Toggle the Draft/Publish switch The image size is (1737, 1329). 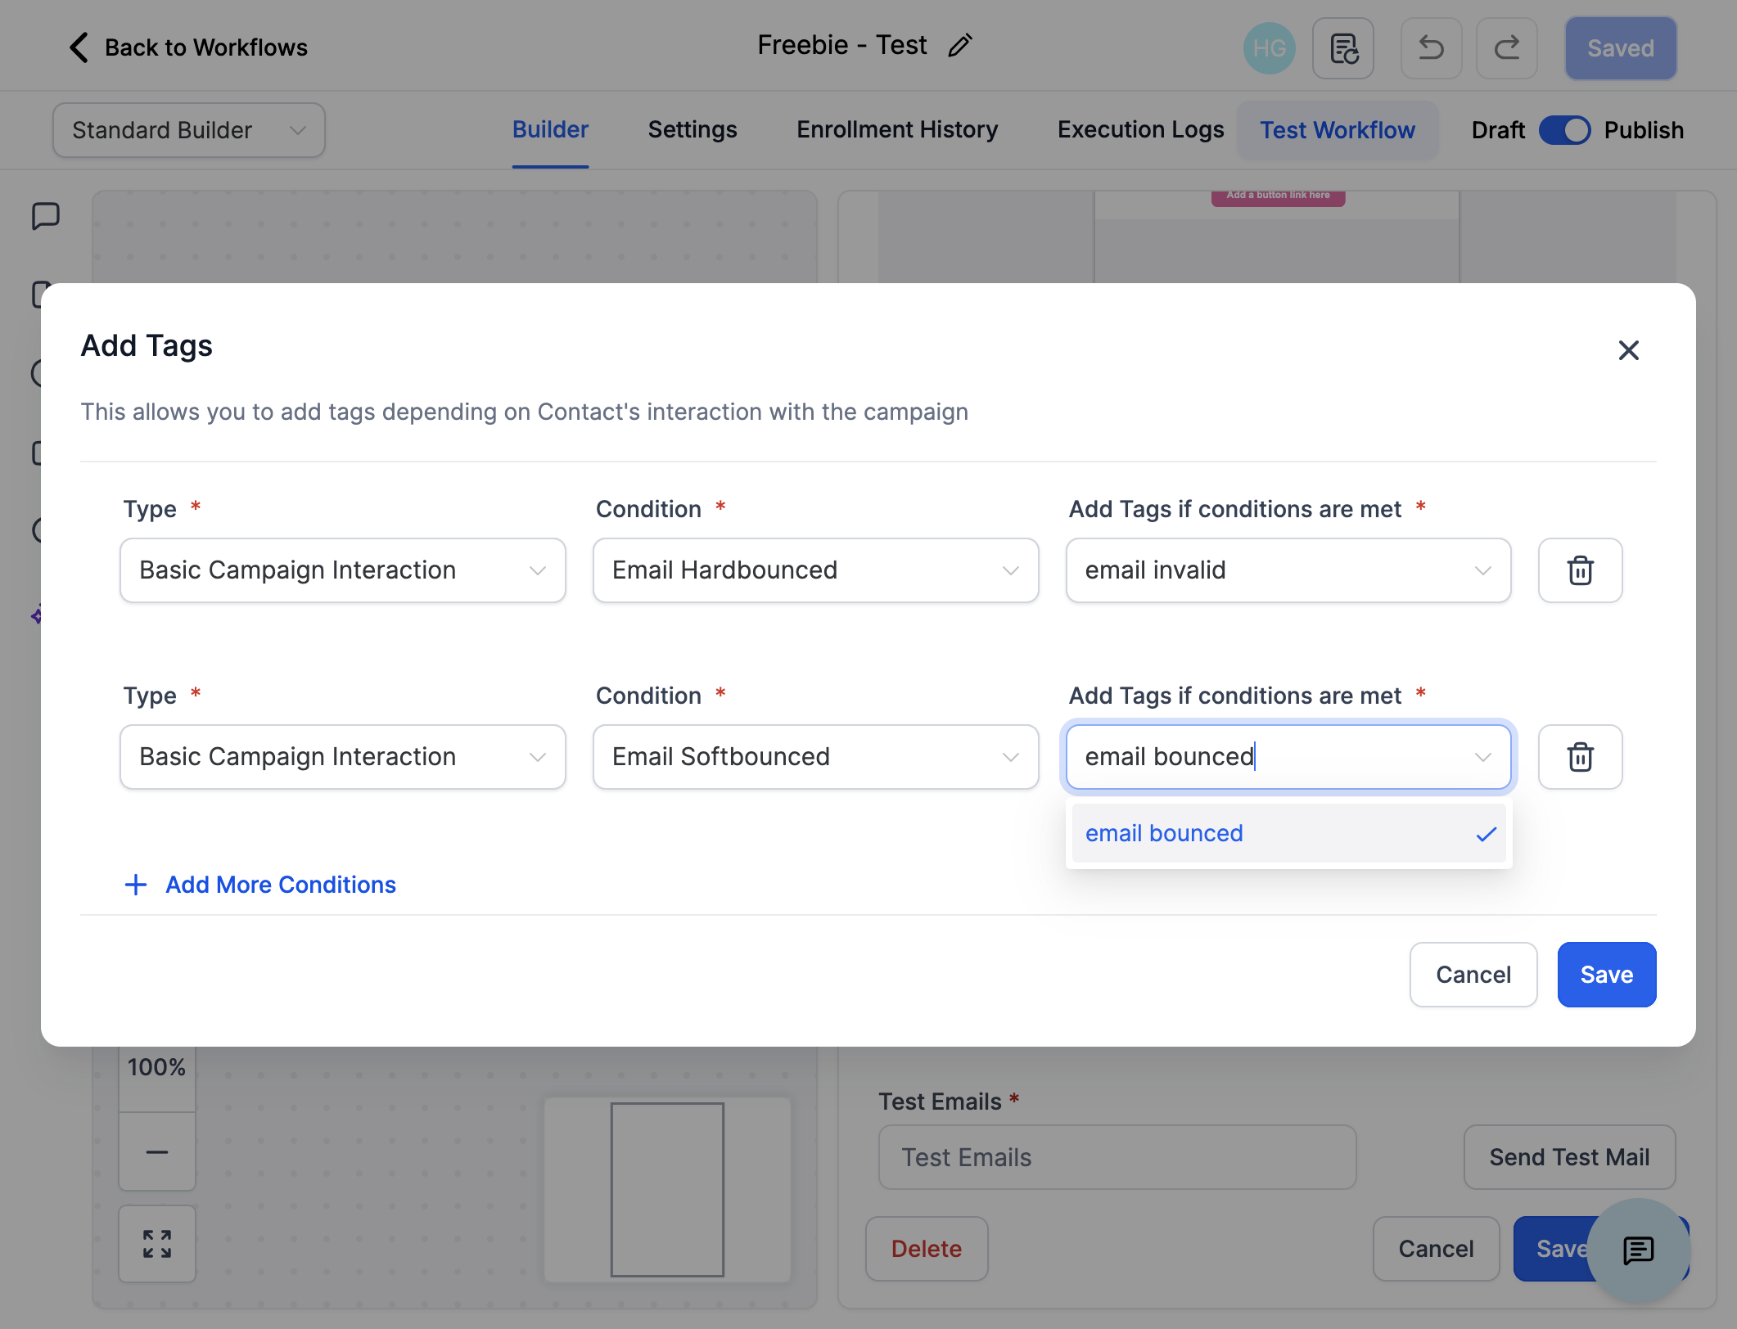tap(1564, 130)
